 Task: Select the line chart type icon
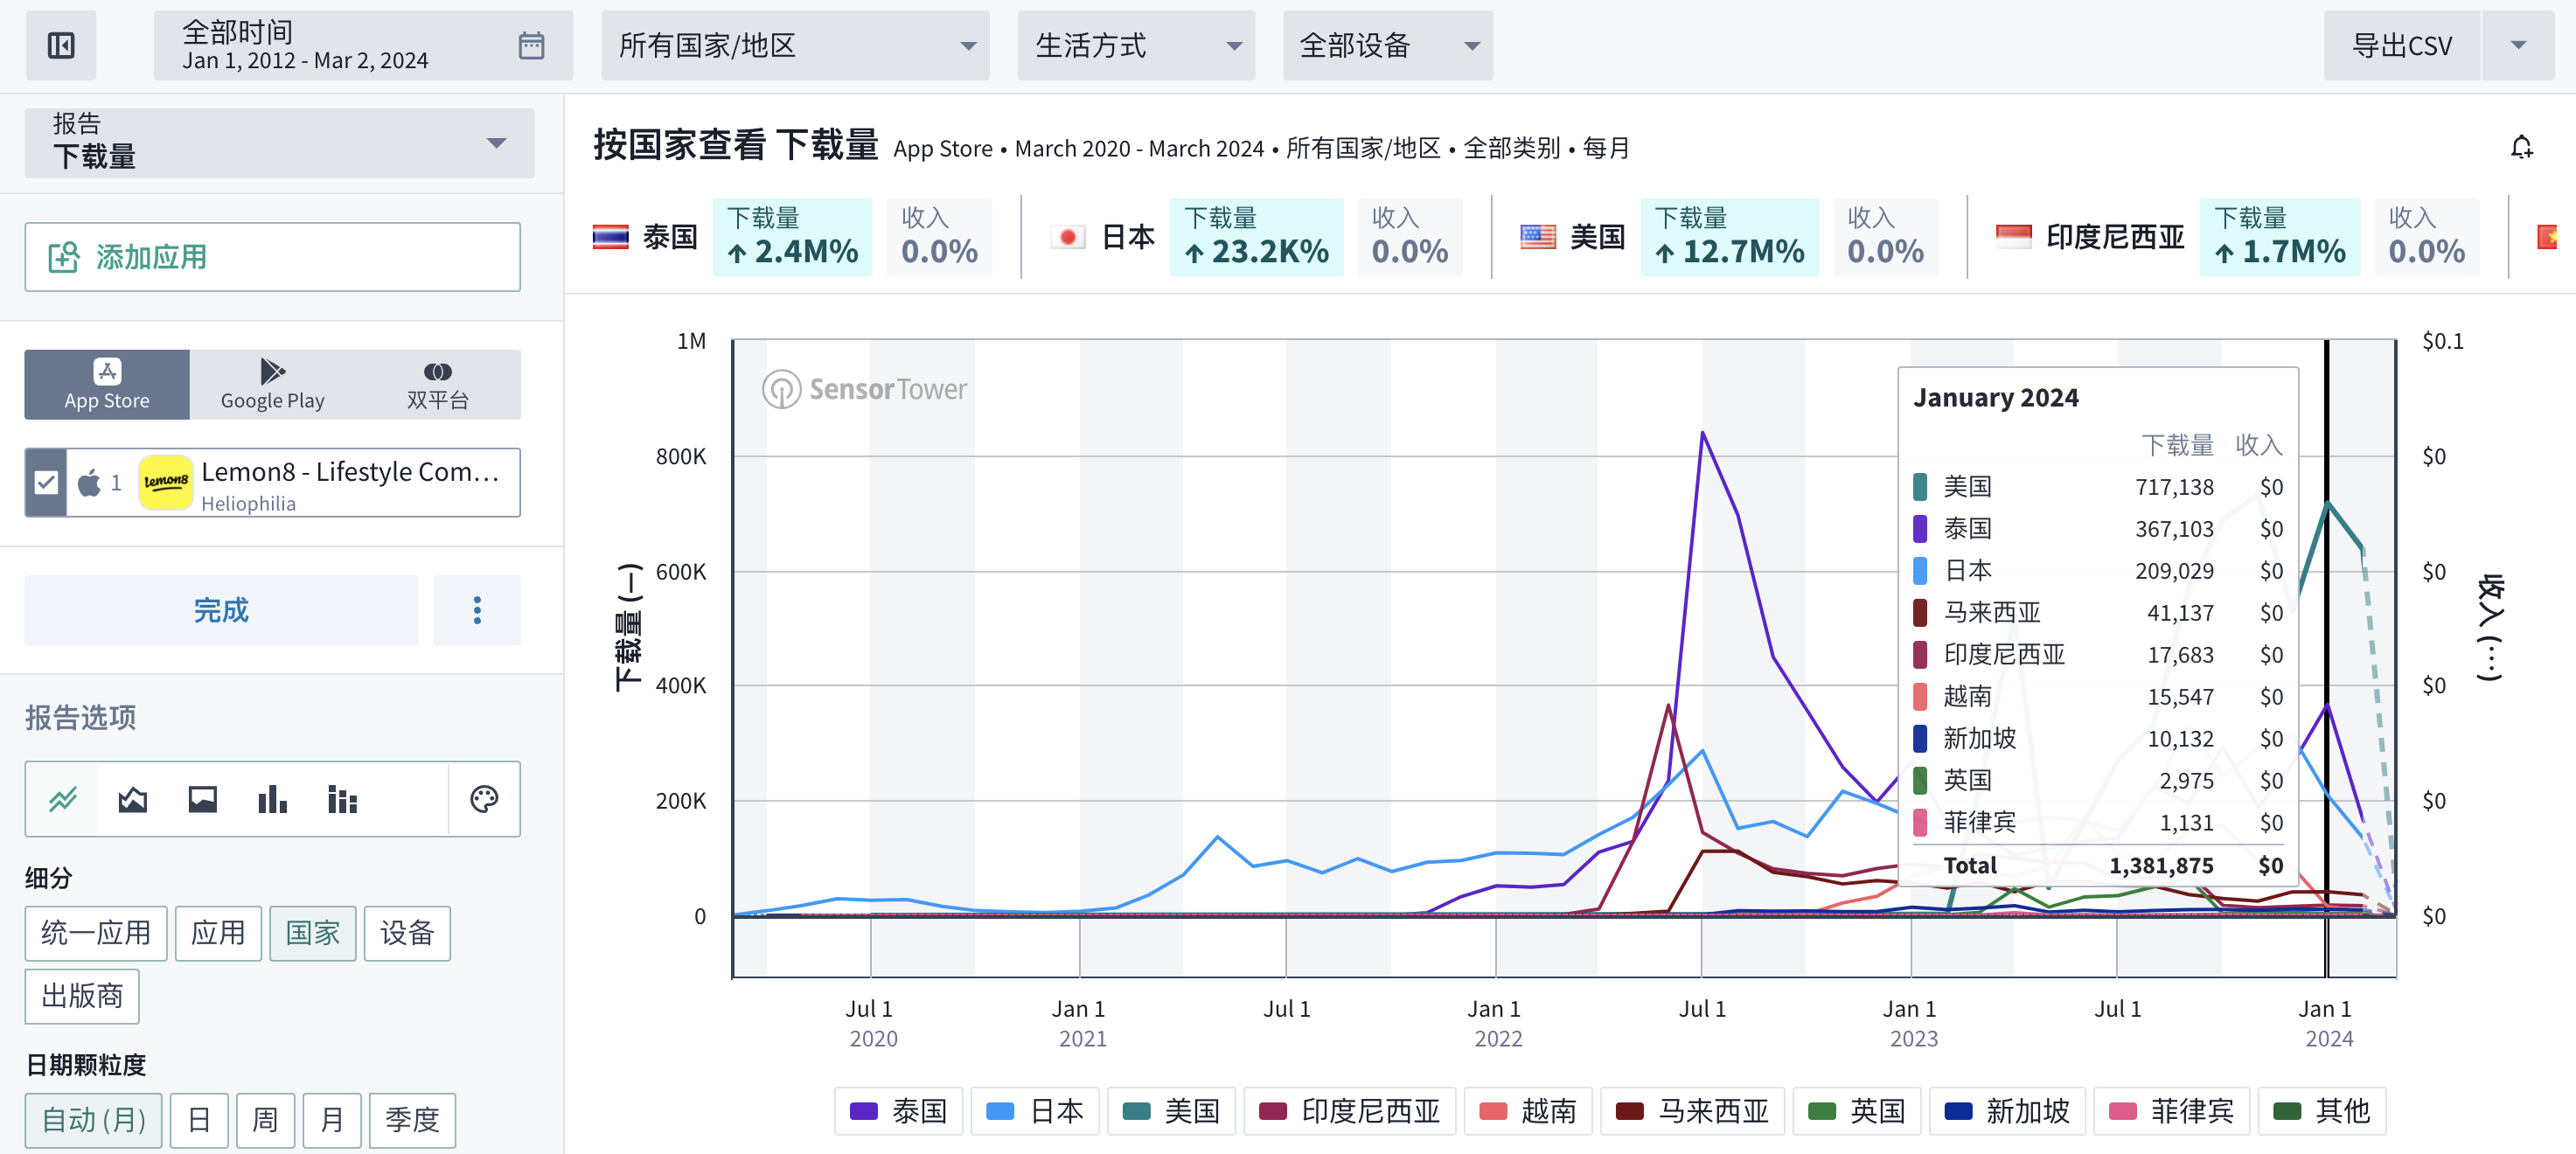coord(63,799)
